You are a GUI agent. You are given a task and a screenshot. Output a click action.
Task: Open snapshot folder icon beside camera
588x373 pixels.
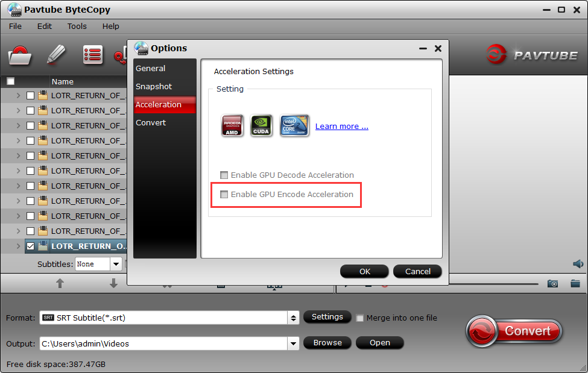tap(575, 283)
